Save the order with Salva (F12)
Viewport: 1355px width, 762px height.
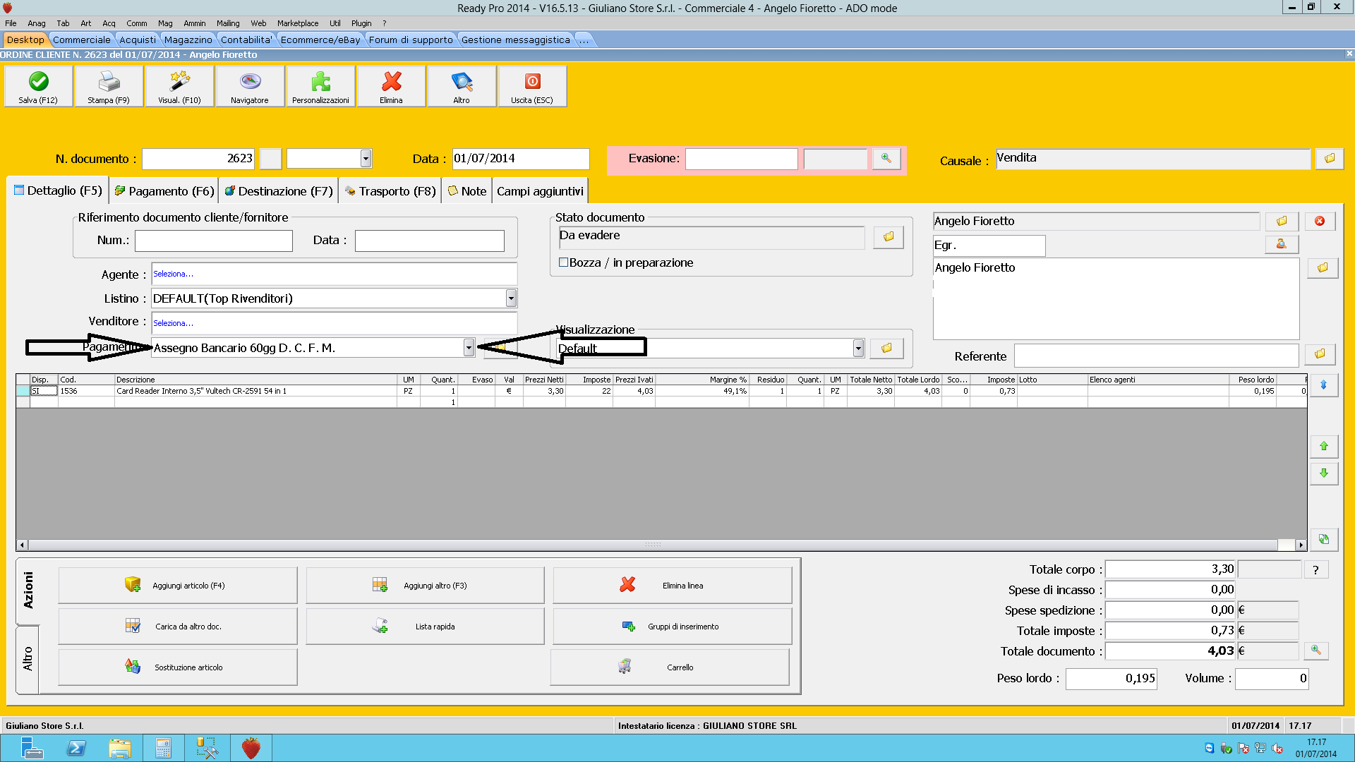tap(38, 86)
